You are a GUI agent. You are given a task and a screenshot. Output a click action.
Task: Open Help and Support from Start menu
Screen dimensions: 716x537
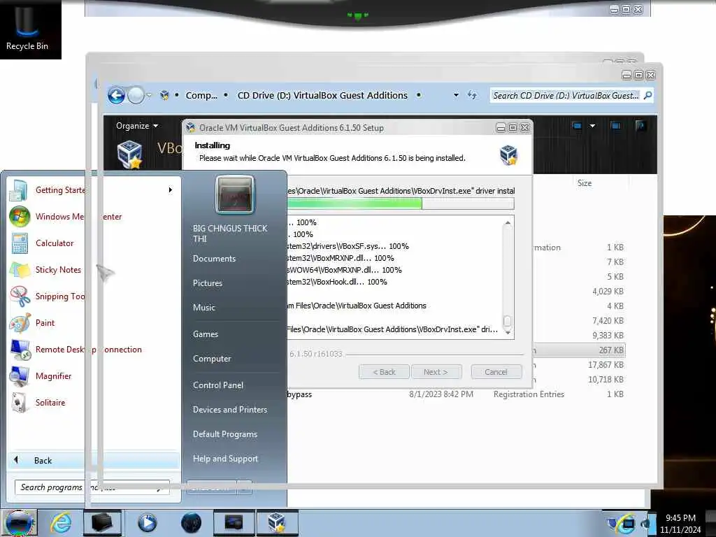point(225,459)
